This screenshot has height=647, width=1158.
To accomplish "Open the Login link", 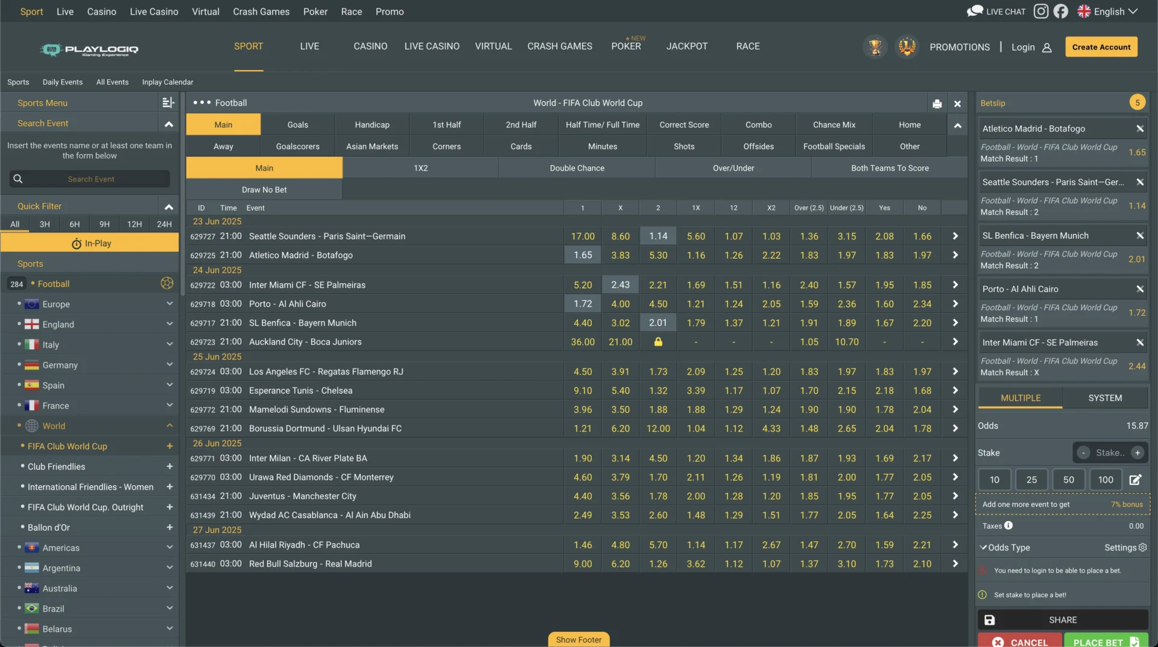I will pyautogui.click(x=1022, y=47).
